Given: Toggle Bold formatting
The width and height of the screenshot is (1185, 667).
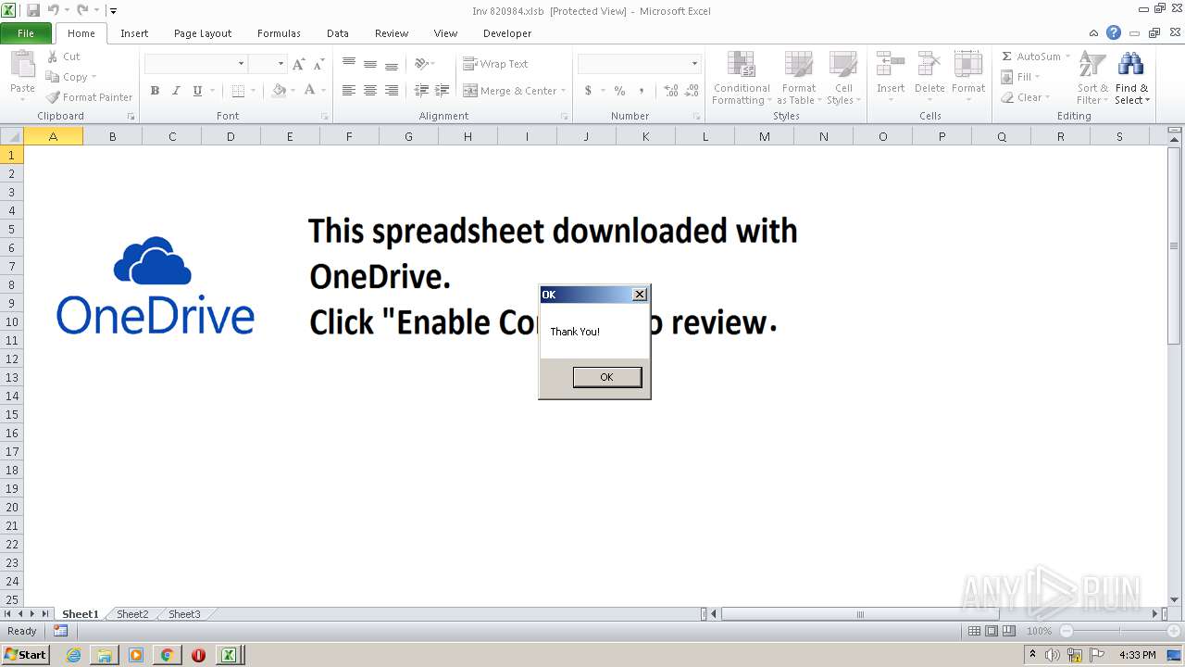Looking at the screenshot, I should pos(155,91).
